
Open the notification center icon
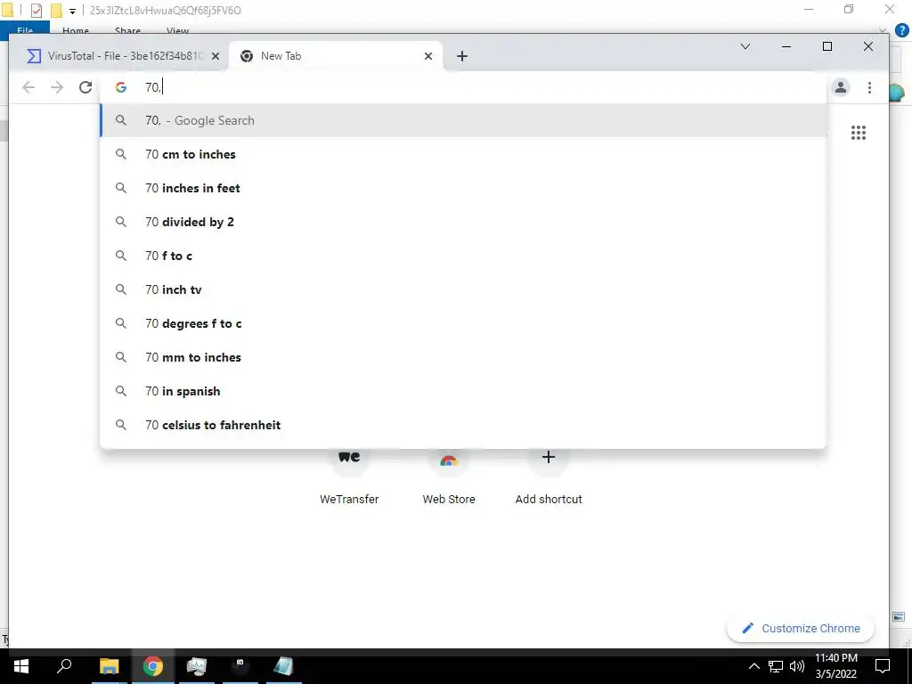pyautogui.click(x=883, y=666)
